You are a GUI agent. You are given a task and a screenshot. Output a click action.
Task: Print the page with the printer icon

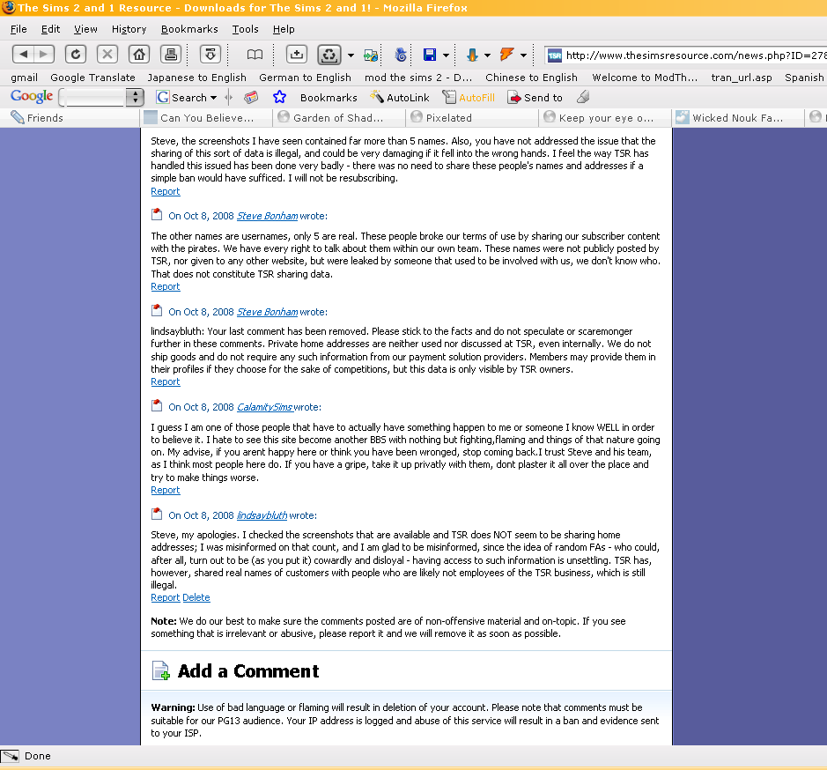coord(171,55)
